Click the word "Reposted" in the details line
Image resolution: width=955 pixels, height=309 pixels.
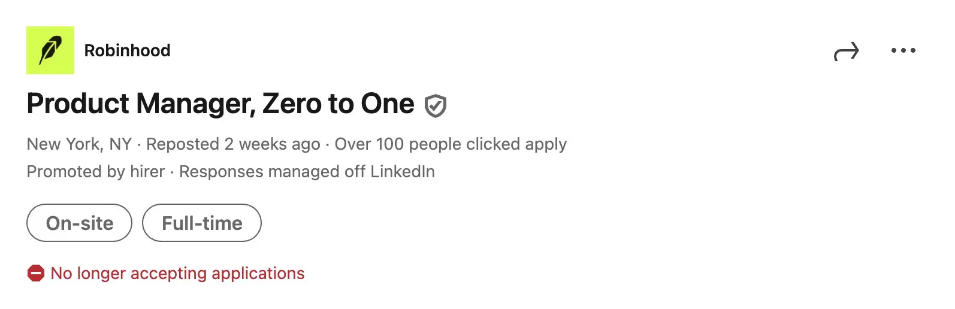click(x=183, y=144)
